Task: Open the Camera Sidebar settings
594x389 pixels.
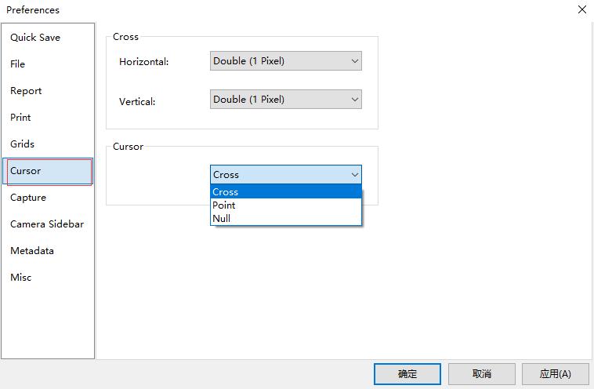Action: (x=47, y=224)
